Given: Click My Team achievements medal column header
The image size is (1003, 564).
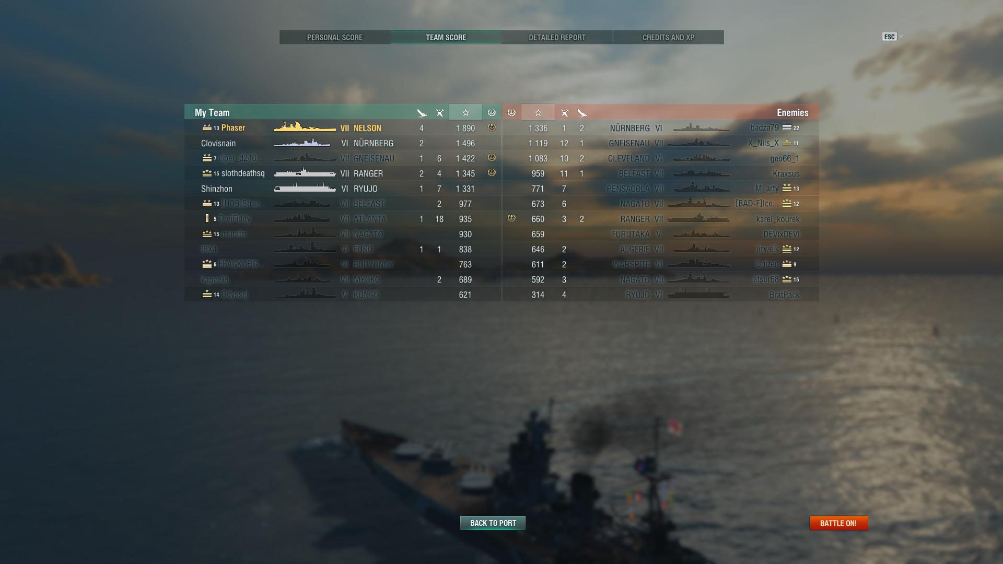Looking at the screenshot, I should point(492,113).
